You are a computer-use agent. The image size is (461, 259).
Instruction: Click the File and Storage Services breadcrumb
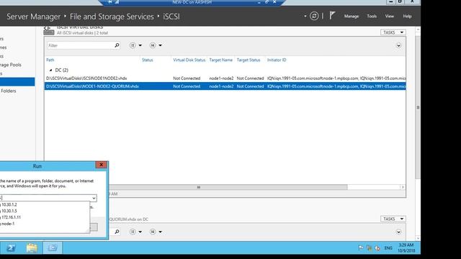(112, 17)
